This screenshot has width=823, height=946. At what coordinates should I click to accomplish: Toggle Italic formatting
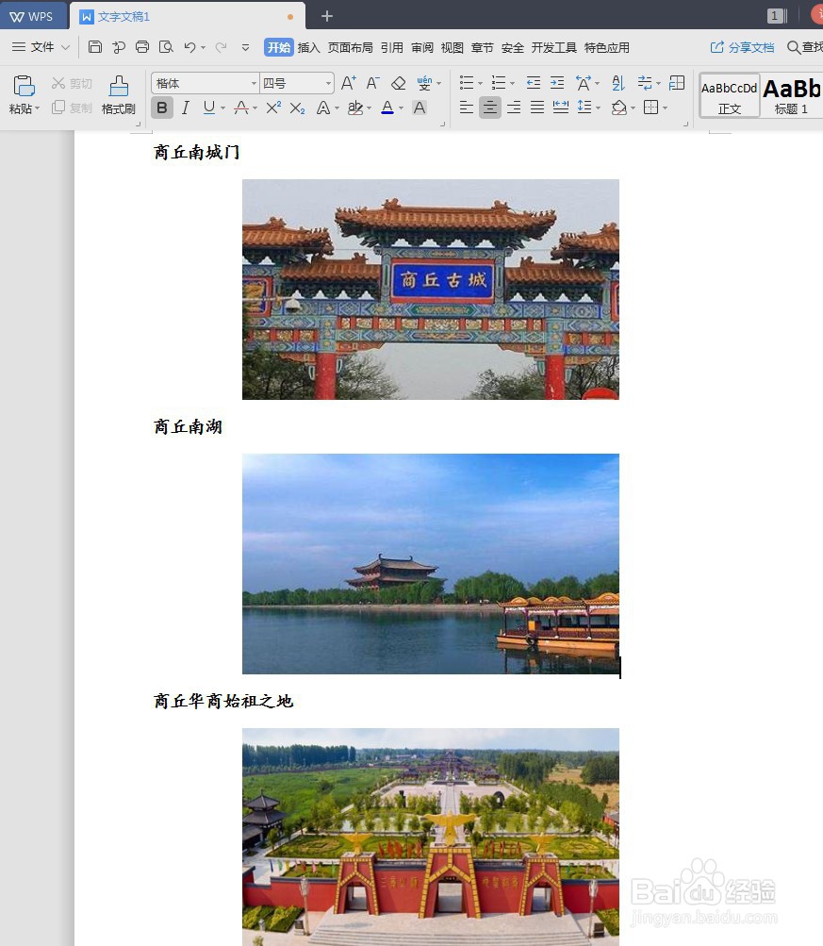pos(186,108)
